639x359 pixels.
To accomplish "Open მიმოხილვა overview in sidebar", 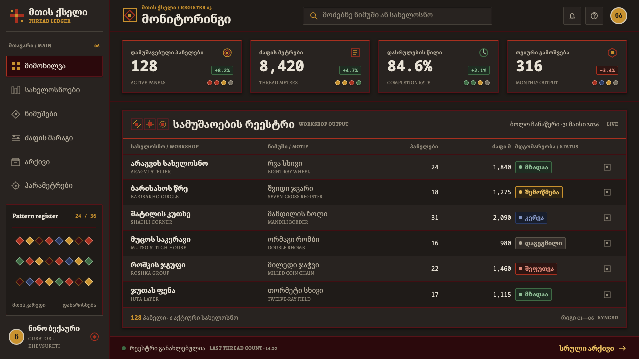I will 54,66.
